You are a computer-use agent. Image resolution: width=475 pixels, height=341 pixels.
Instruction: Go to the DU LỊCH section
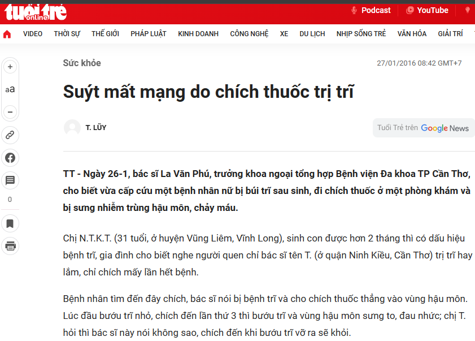(x=312, y=34)
